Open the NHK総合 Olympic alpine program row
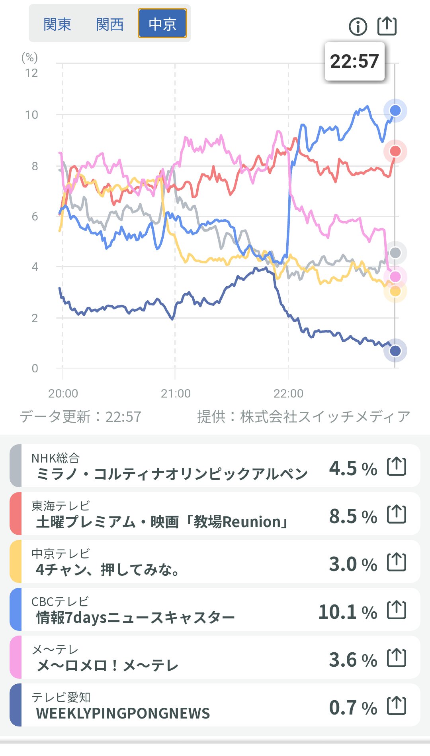 (x=171, y=467)
